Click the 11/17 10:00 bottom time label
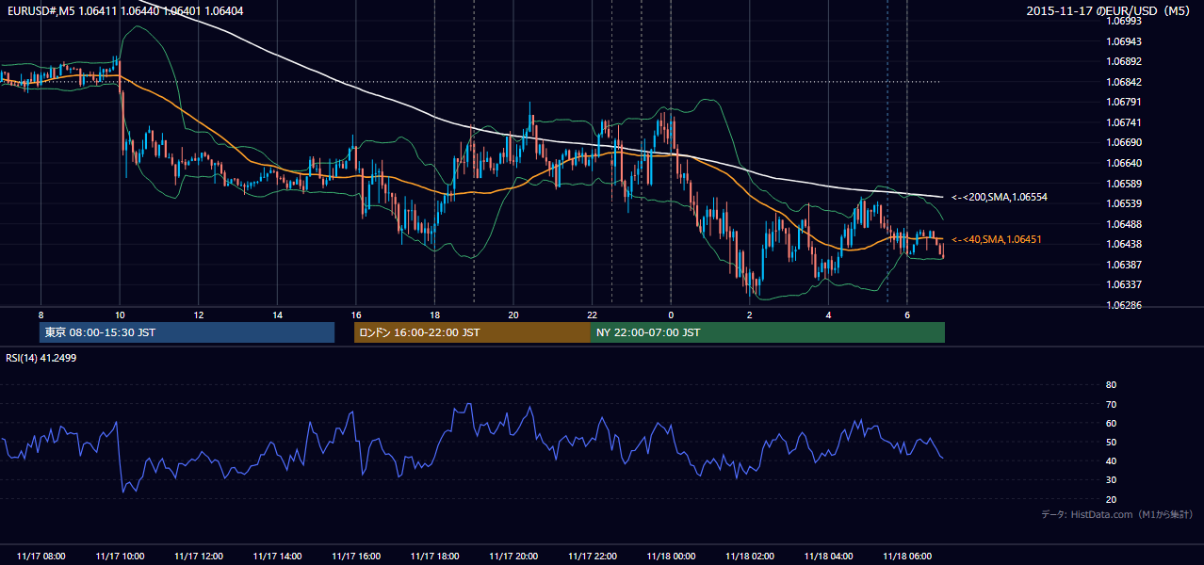 120,557
